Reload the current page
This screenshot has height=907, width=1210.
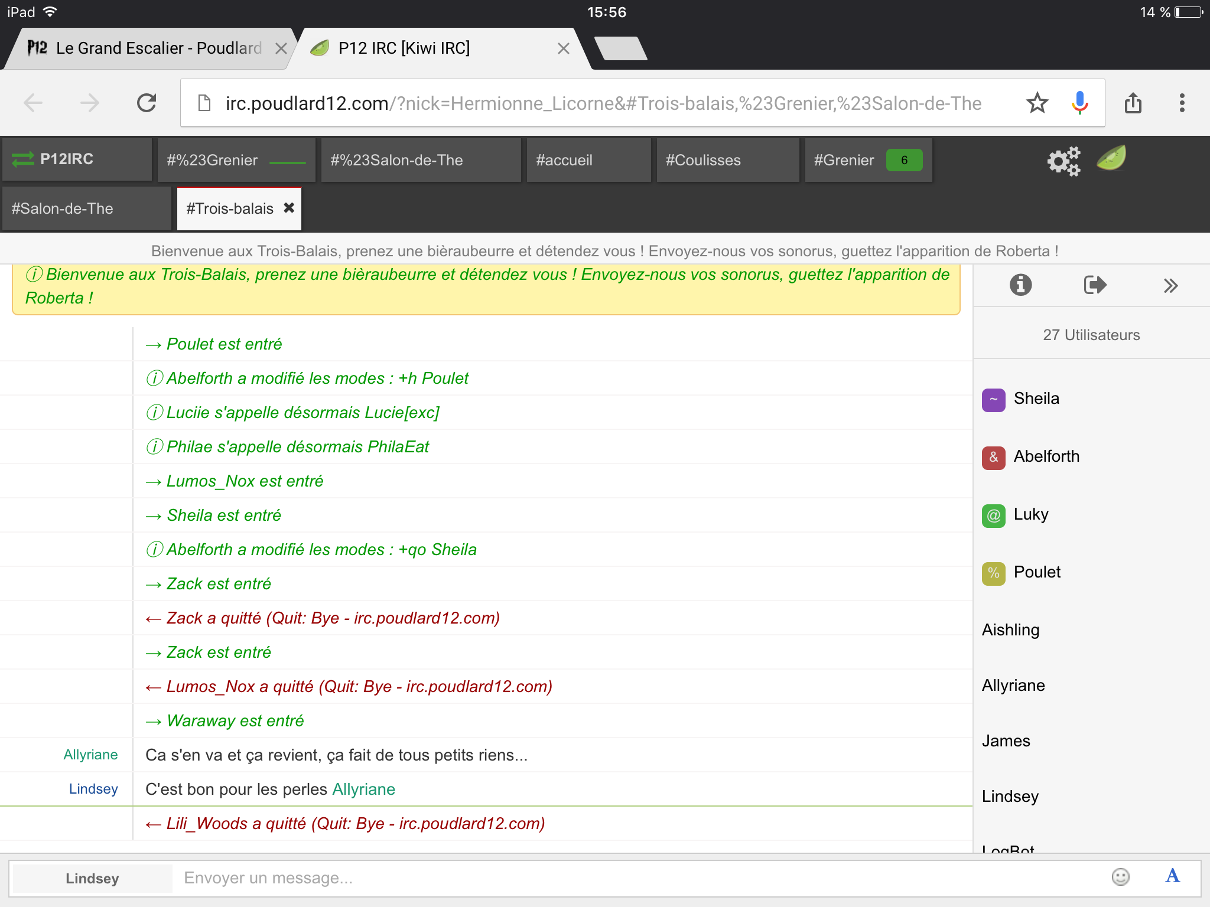coord(147,103)
